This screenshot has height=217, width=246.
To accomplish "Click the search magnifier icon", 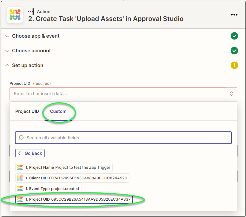I will pos(21,138).
